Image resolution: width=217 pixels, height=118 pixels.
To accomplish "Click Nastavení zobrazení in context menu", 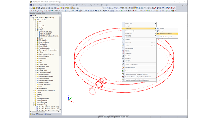I will pyautogui.click(x=139, y=71).
